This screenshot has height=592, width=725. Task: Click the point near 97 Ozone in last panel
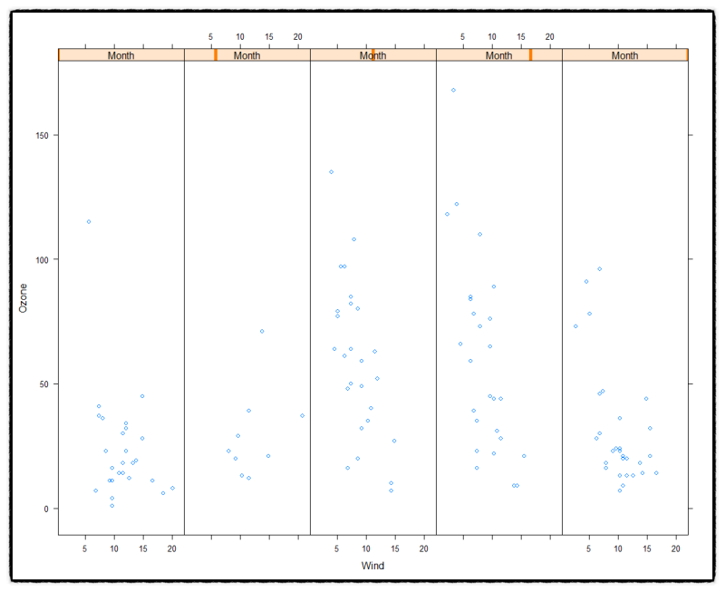click(x=599, y=268)
